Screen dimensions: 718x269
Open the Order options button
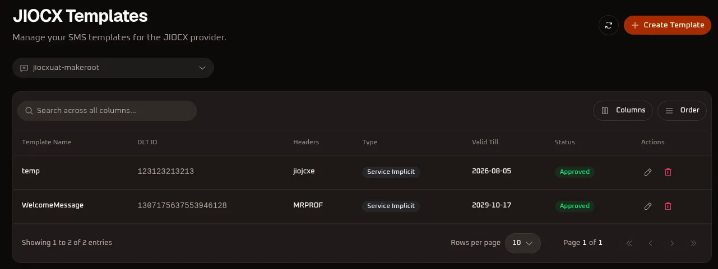point(682,110)
